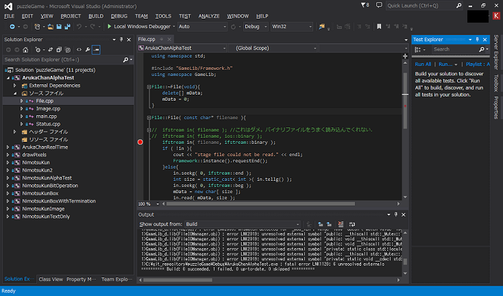Viewport: 503px width, 296px height.
Task: Click the Run... link in Test Explorer
Action: coord(445,64)
